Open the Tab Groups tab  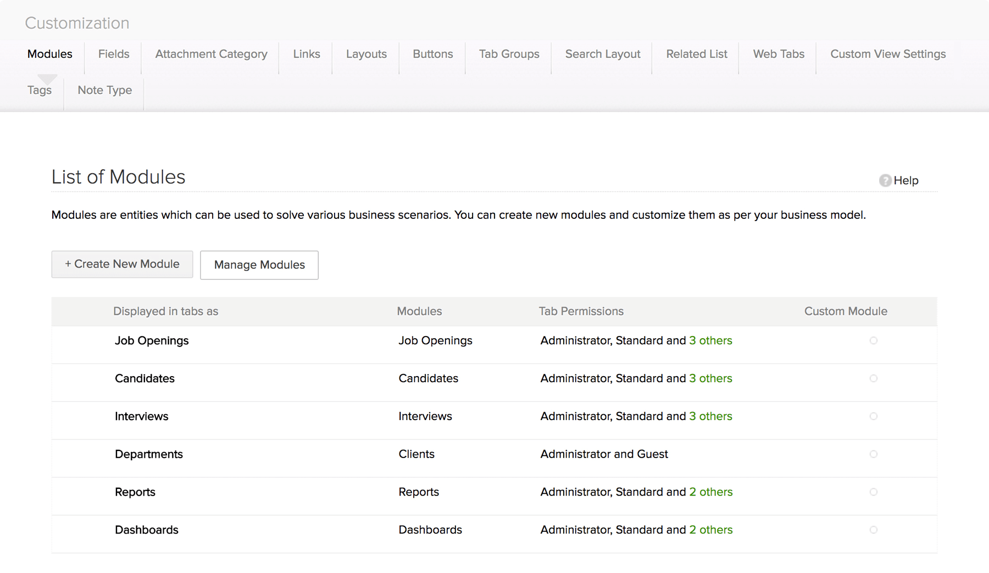pos(509,54)
